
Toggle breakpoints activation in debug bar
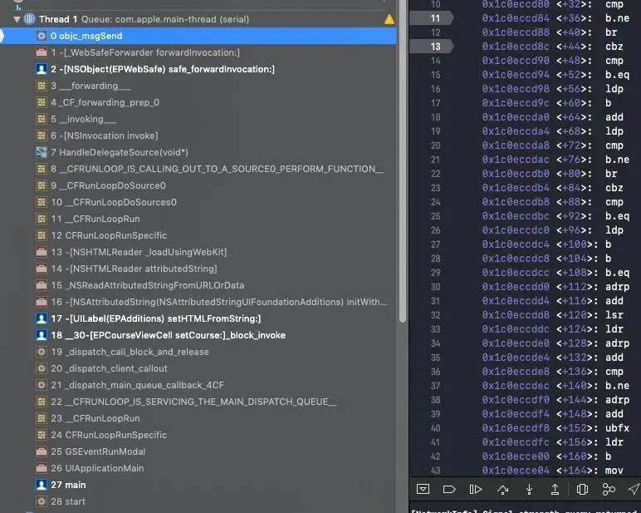tap(449, 489)
